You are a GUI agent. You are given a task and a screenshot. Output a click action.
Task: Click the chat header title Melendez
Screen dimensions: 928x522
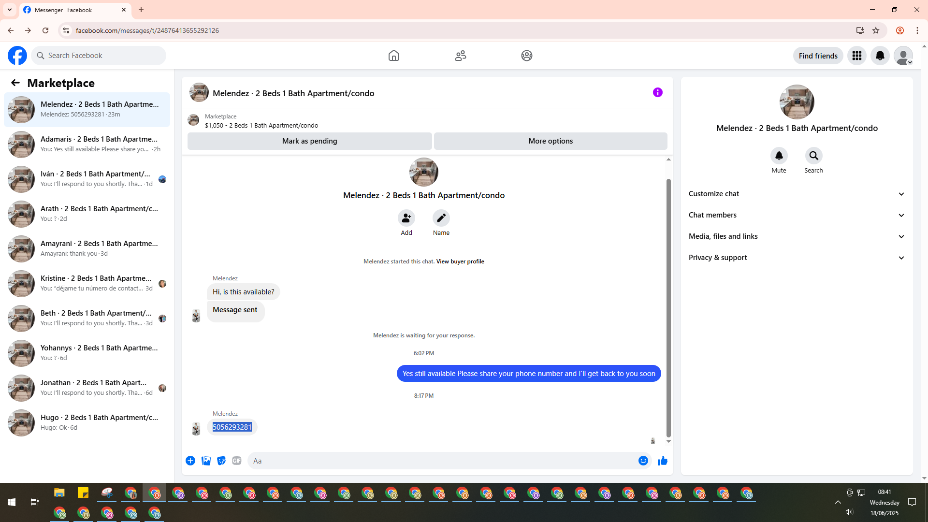(293, 93)
